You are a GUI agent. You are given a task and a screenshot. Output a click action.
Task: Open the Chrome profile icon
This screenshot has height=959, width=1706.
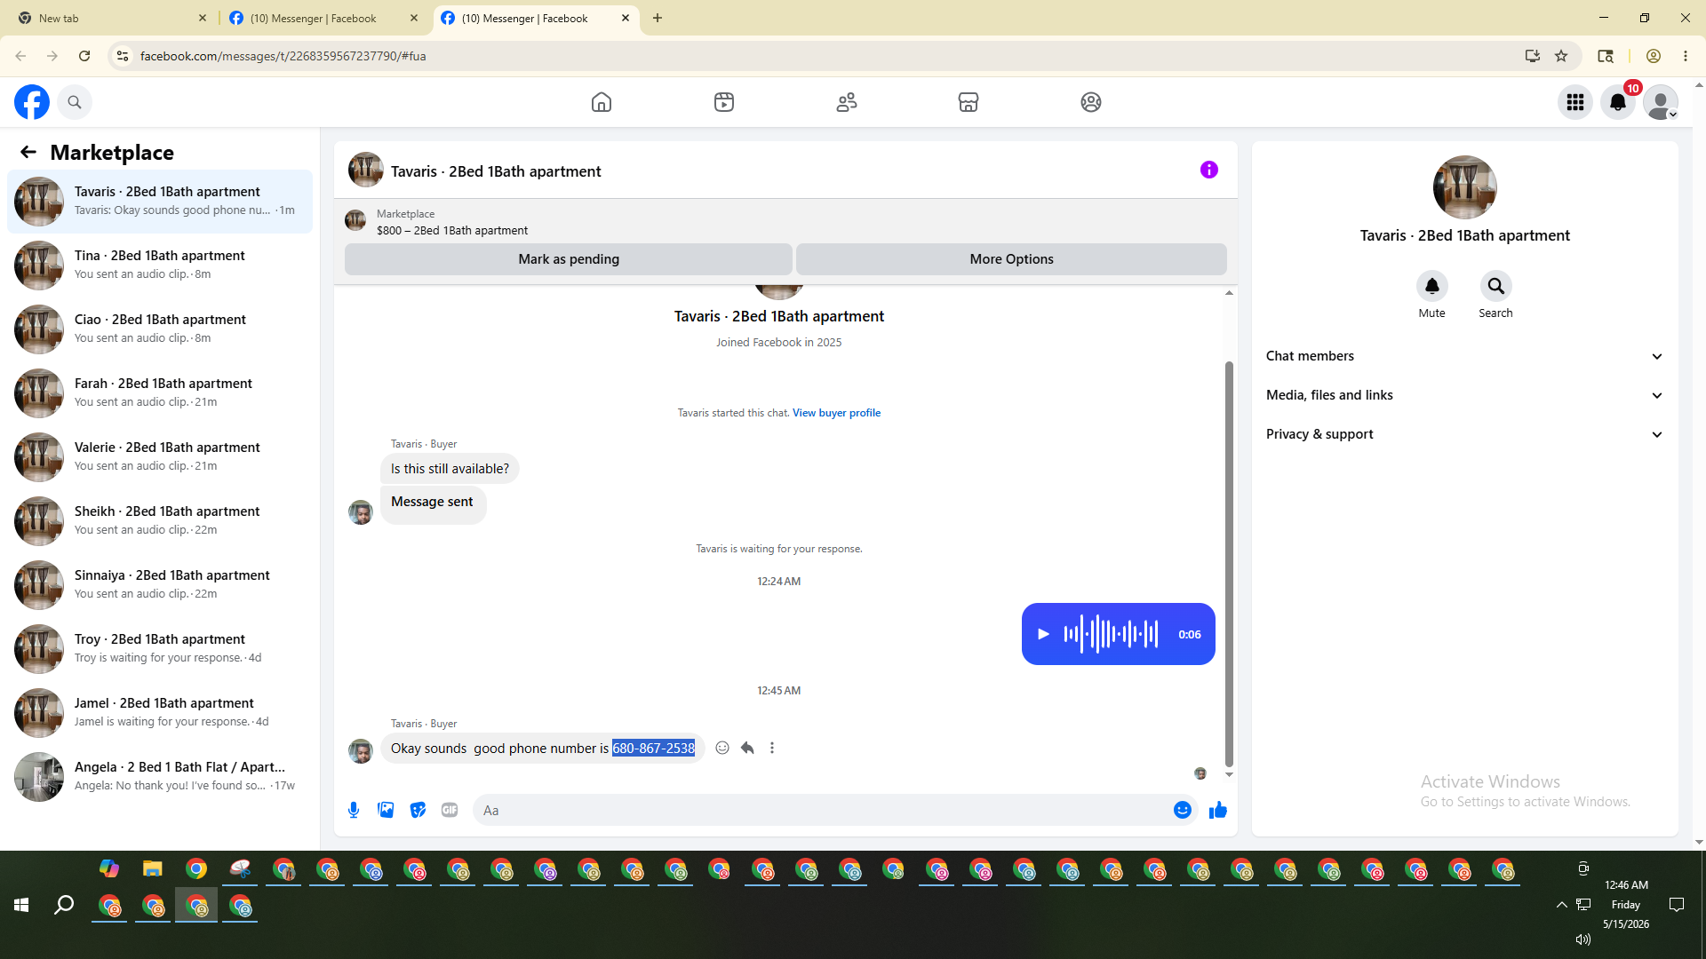[x=1654, y=56]
